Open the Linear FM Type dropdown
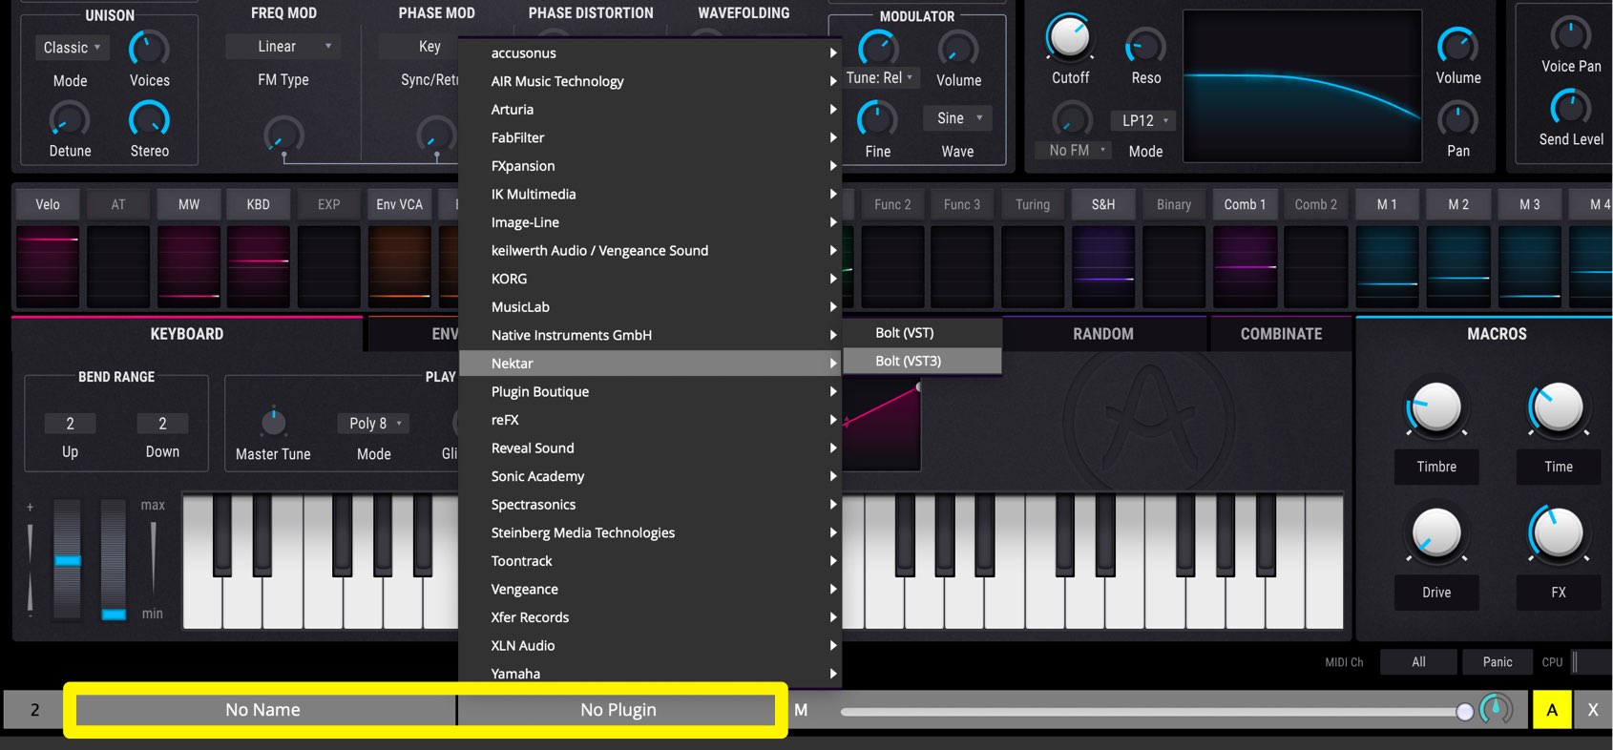Screen dimensions: 1613x750 pyautogui.click(x=283, y=46)
